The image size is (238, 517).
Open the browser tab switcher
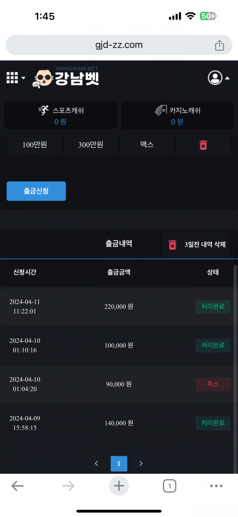(x=169, y=486)
